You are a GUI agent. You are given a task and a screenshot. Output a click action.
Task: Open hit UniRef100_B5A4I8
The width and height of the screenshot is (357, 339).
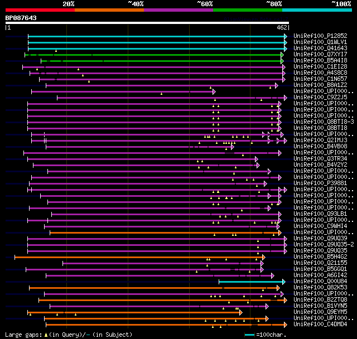[320, 61]
